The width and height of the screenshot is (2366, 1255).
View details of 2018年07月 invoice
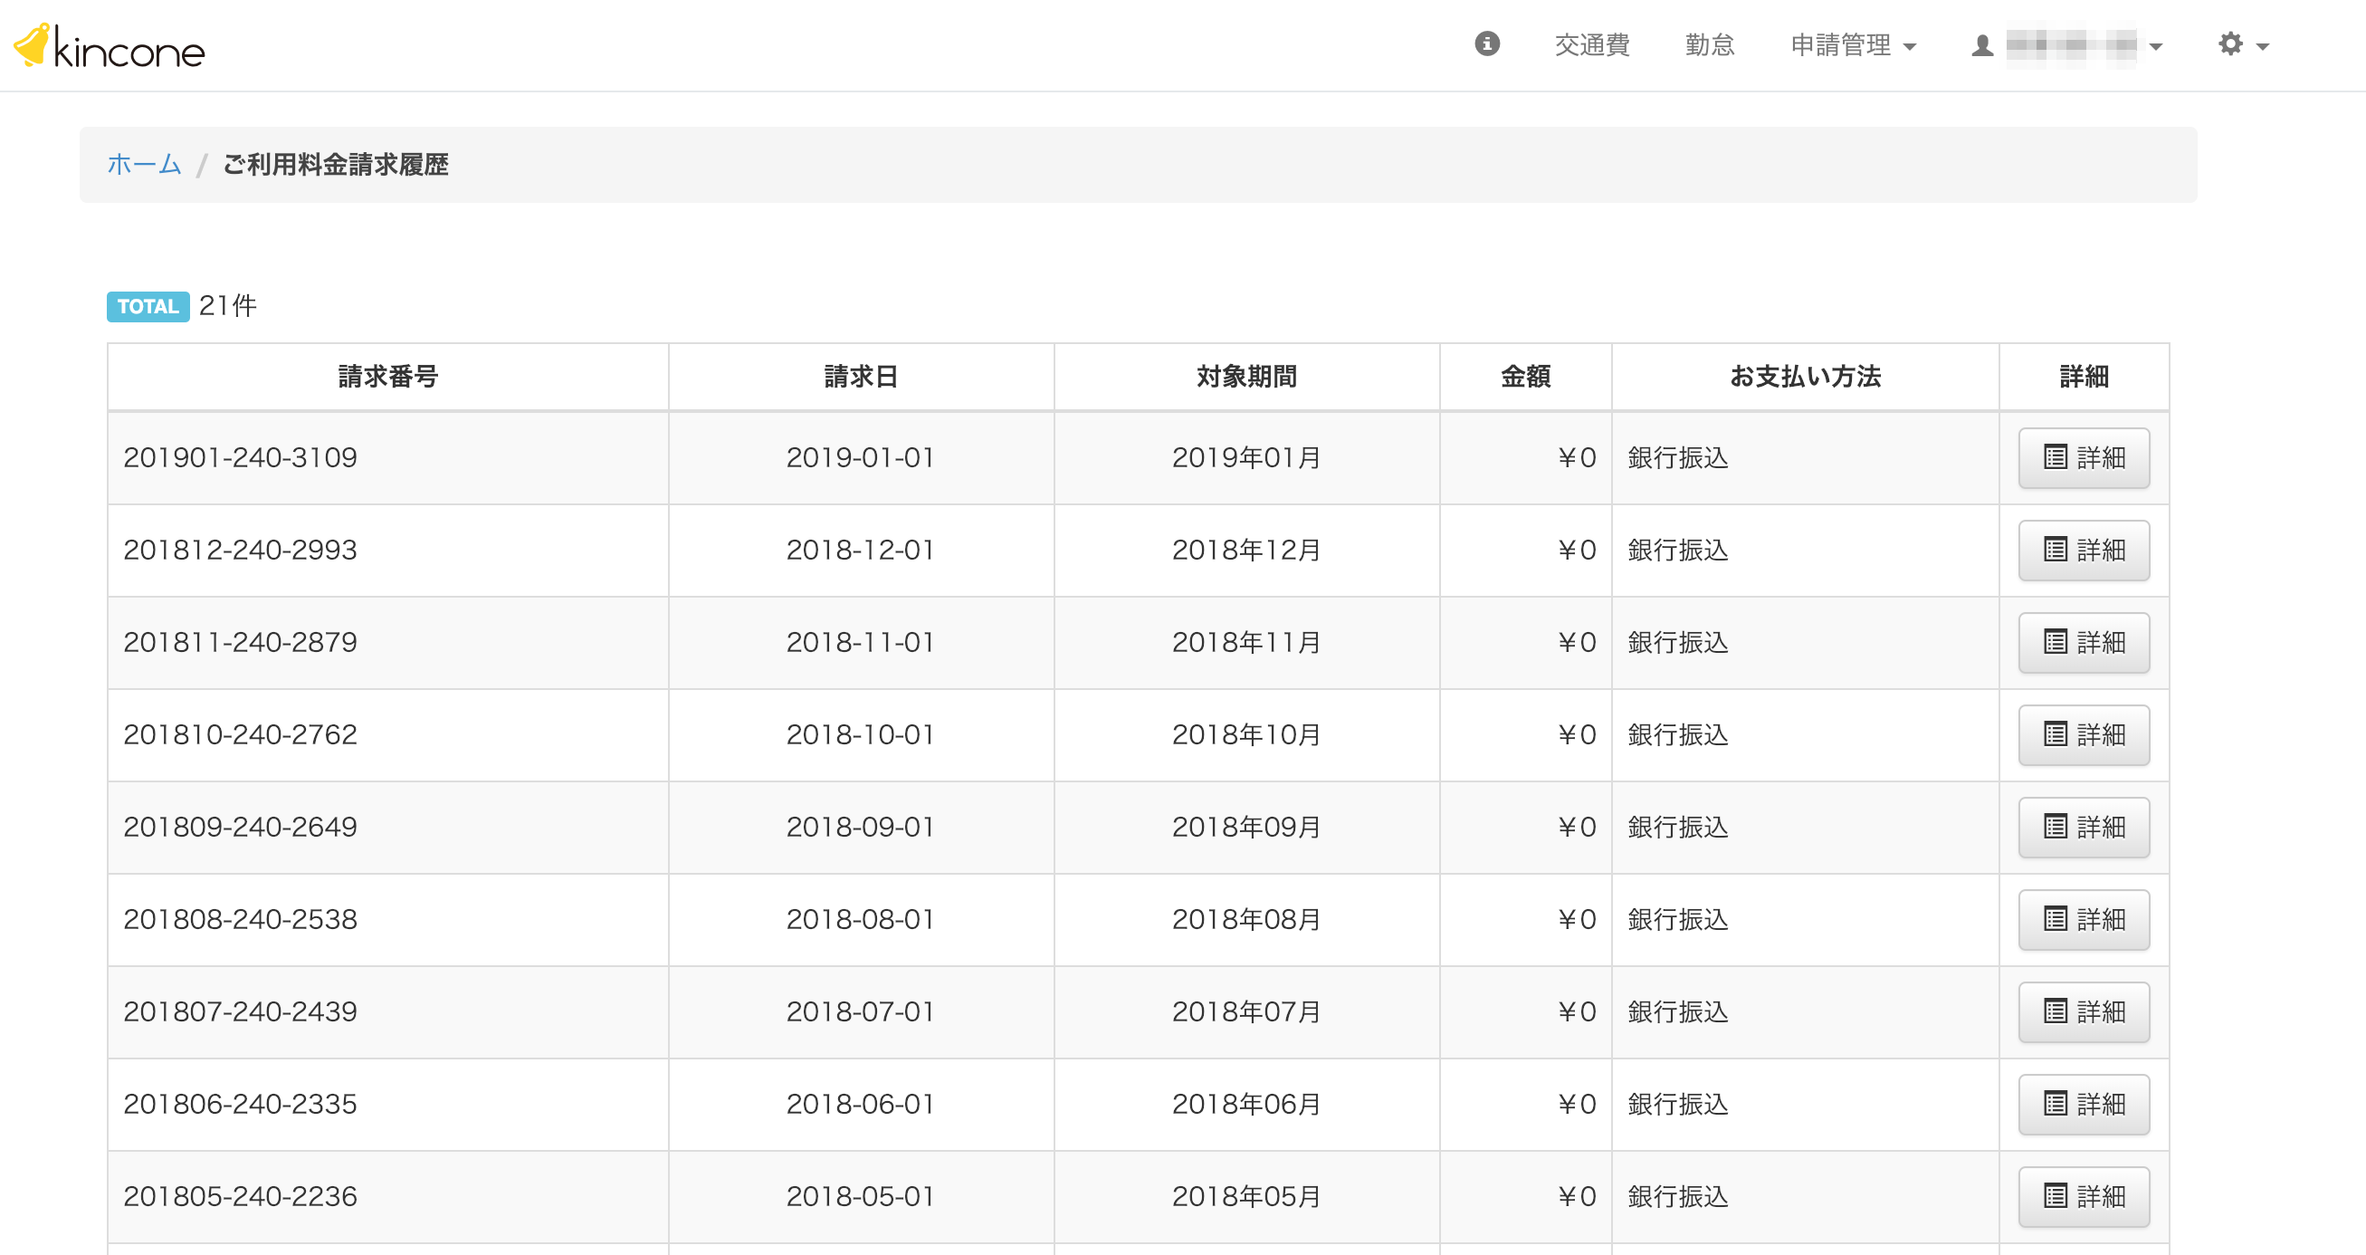point(2083,1011)
